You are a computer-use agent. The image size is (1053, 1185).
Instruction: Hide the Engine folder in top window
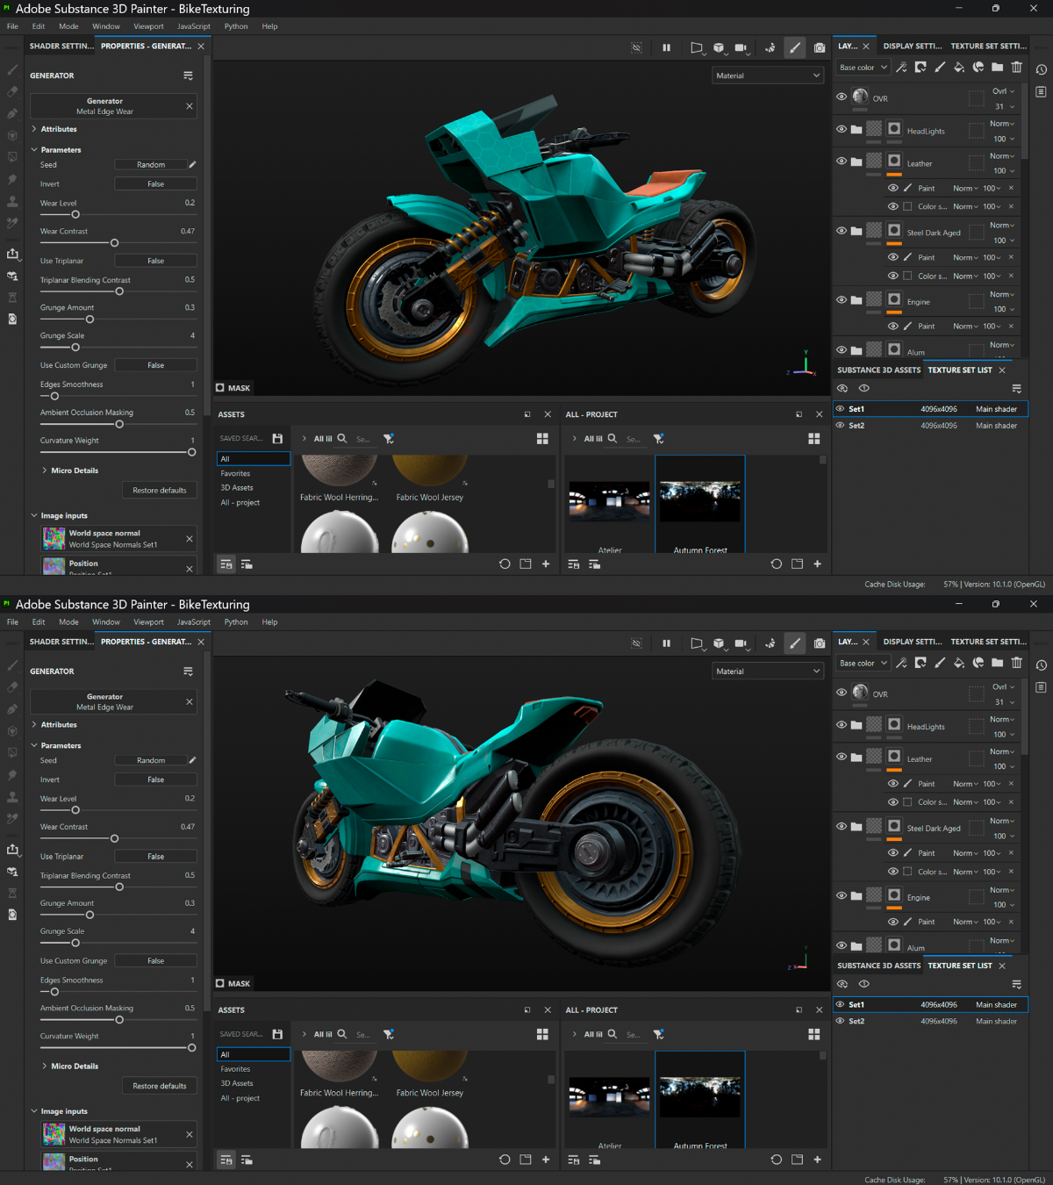pyautogui.click(x=842, y=299)
